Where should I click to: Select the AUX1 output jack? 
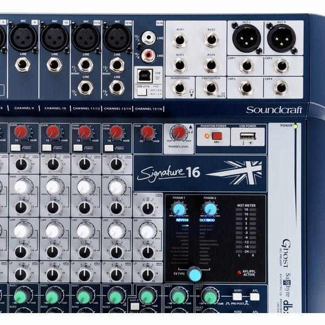(x=179, y=40)
